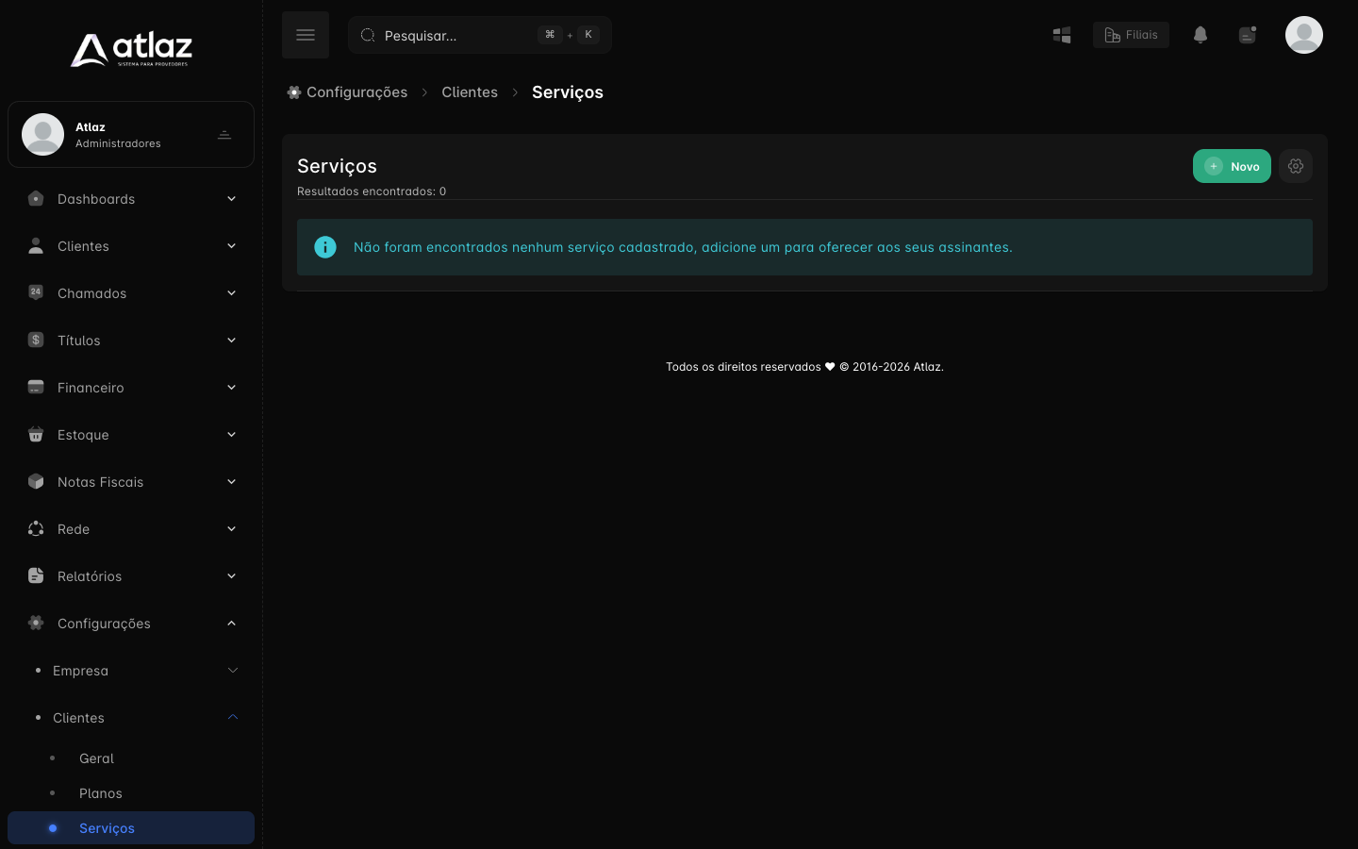This screenshot has width=1358, height=849.
Task: Click the Notas Fiscais cube icon
Action: tap(36, 481)
